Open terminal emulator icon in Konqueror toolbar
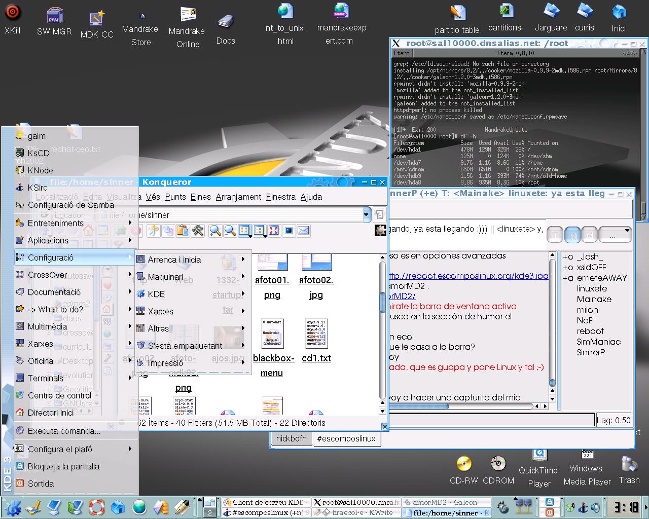649x519 pixels. click(x=289, y=231)
